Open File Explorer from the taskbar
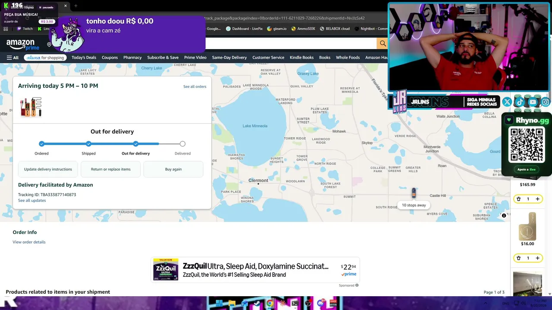 [x=232, y=304]
